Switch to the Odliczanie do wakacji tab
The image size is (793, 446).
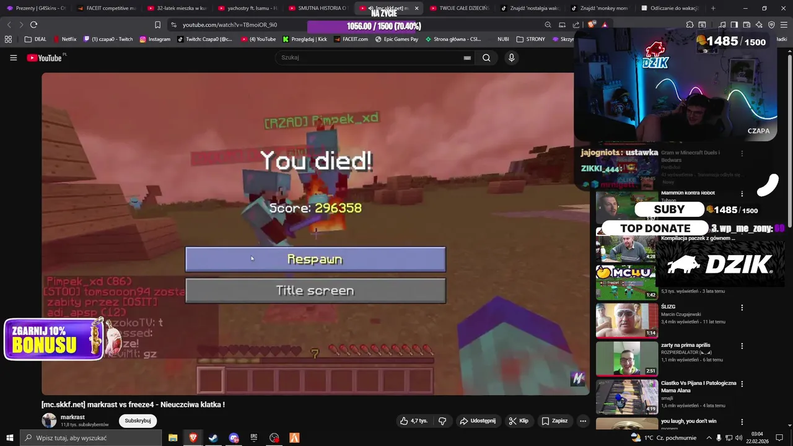coord(670,8)
